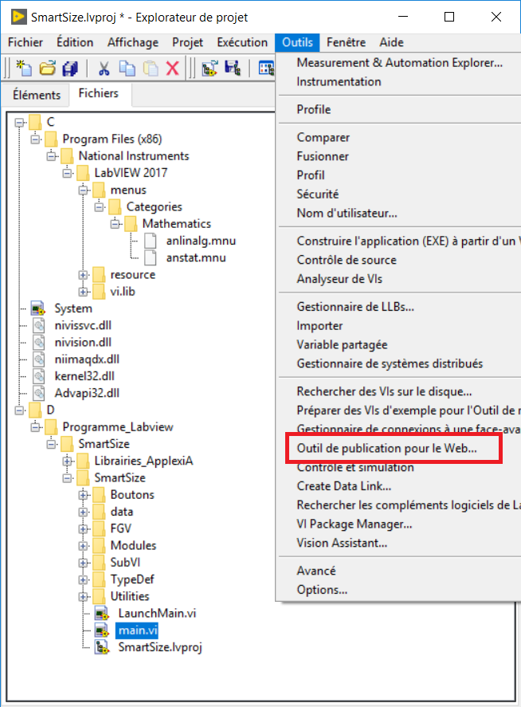Launch Vision Assistant from the menu
Viewport: 521px width, 707px height.
pyautogui.click(x=342, y=543)
